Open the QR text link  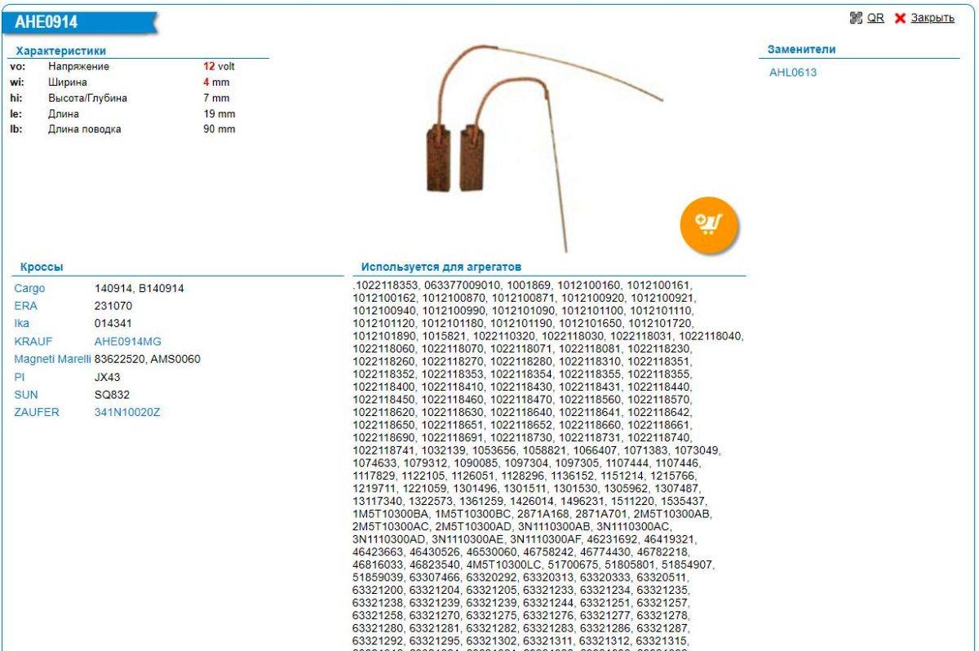[875, 18]
